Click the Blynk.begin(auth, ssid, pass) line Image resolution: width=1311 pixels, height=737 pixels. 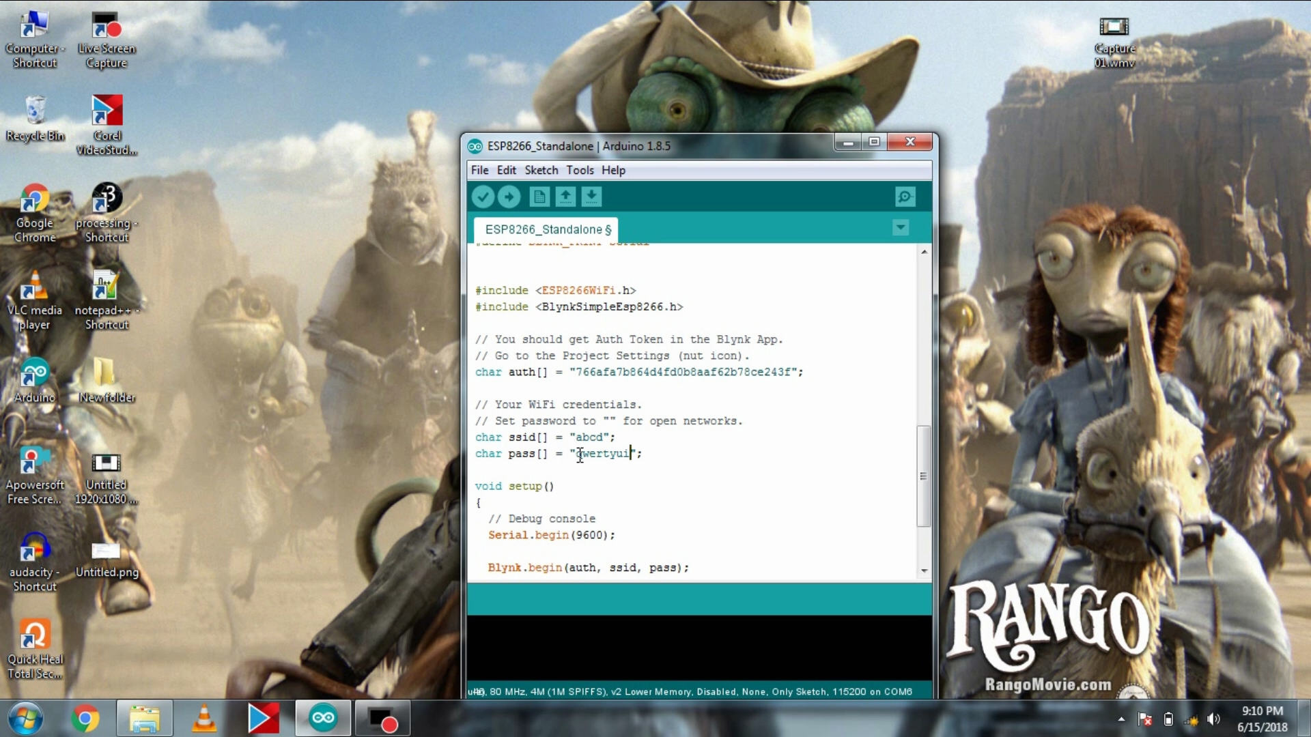click(589, 568)
